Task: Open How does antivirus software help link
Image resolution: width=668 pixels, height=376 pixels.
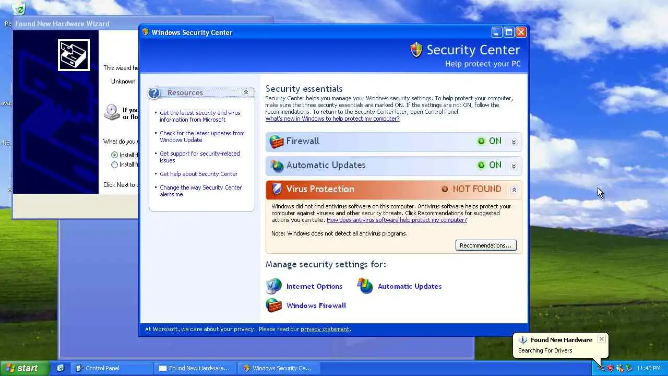Action: pyautogui.click(x=397, y=220)
